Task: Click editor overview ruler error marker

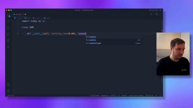Action: point(162,31)
